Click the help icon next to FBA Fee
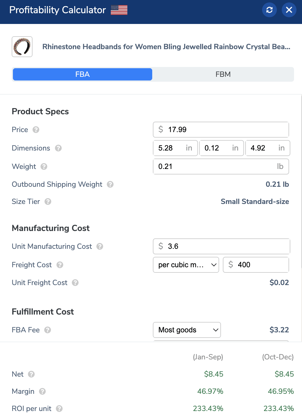This screenshot has width=302, height=419. tap(48, 330)
